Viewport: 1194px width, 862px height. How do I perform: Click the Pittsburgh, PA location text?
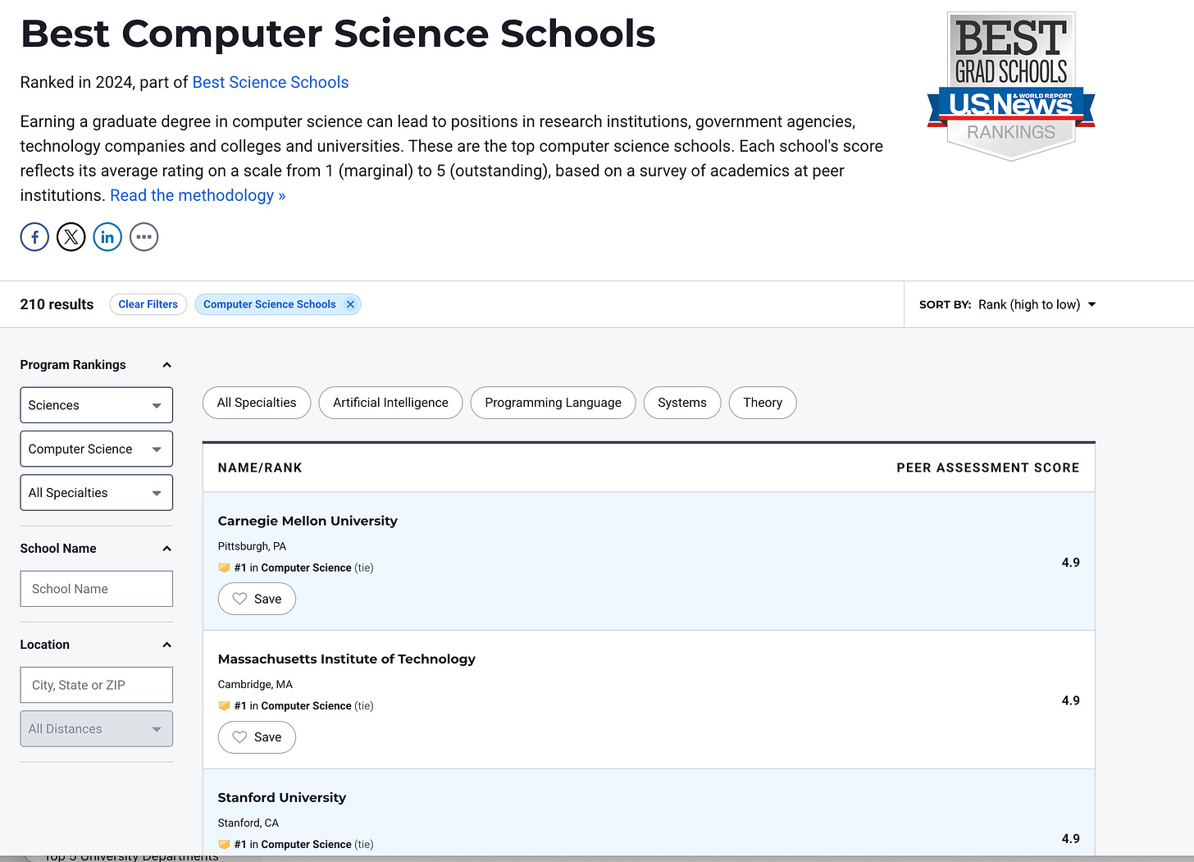252,546
